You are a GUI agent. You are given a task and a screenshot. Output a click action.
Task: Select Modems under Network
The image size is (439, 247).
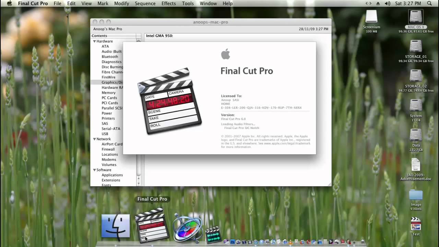(x=109, y=160)
